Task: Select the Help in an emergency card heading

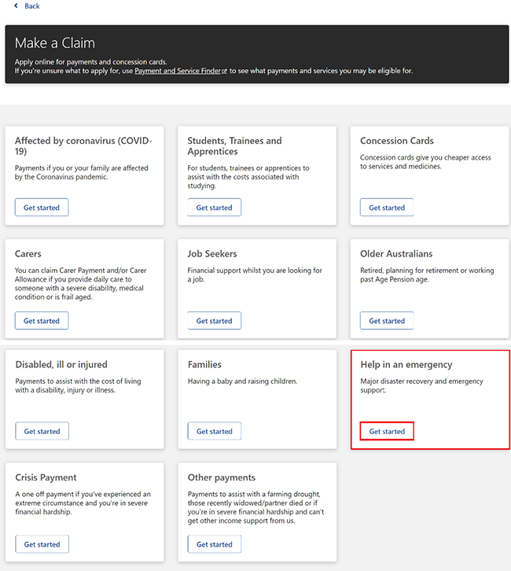Action: 406,364
